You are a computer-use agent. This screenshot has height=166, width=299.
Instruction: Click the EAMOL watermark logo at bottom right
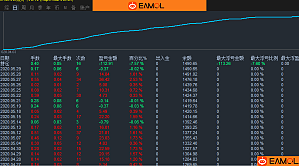263,161
